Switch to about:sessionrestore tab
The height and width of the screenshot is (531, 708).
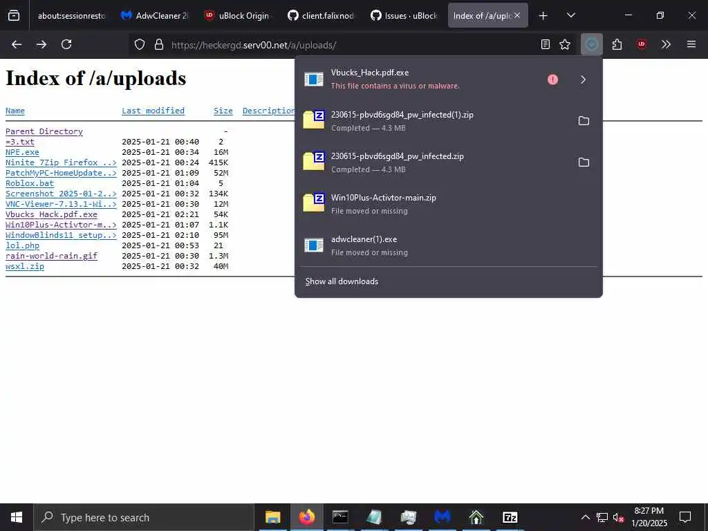(70, 16)
